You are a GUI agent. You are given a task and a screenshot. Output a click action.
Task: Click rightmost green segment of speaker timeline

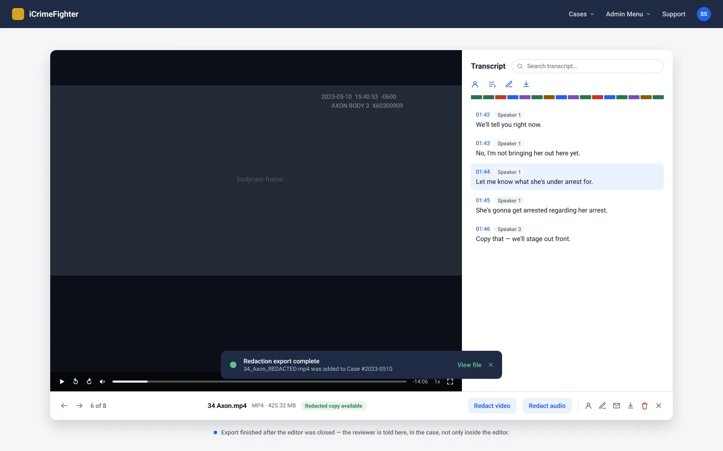pyautogui.click(x=658, y=97)
